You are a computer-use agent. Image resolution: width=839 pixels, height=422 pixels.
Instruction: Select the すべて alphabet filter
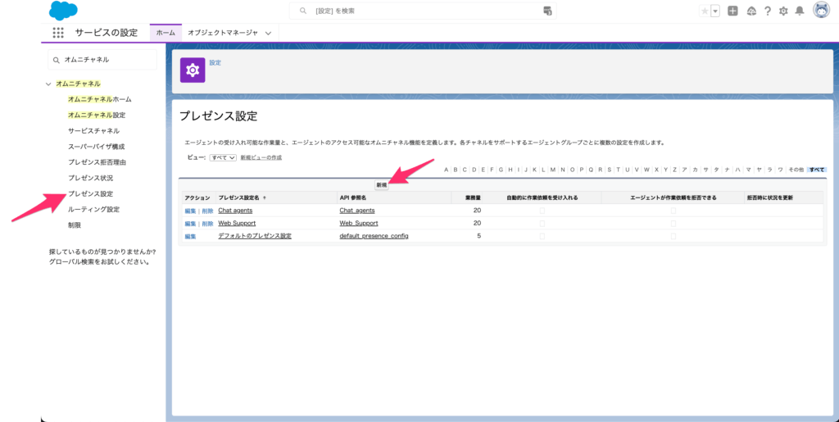click(x=817, y=170)
